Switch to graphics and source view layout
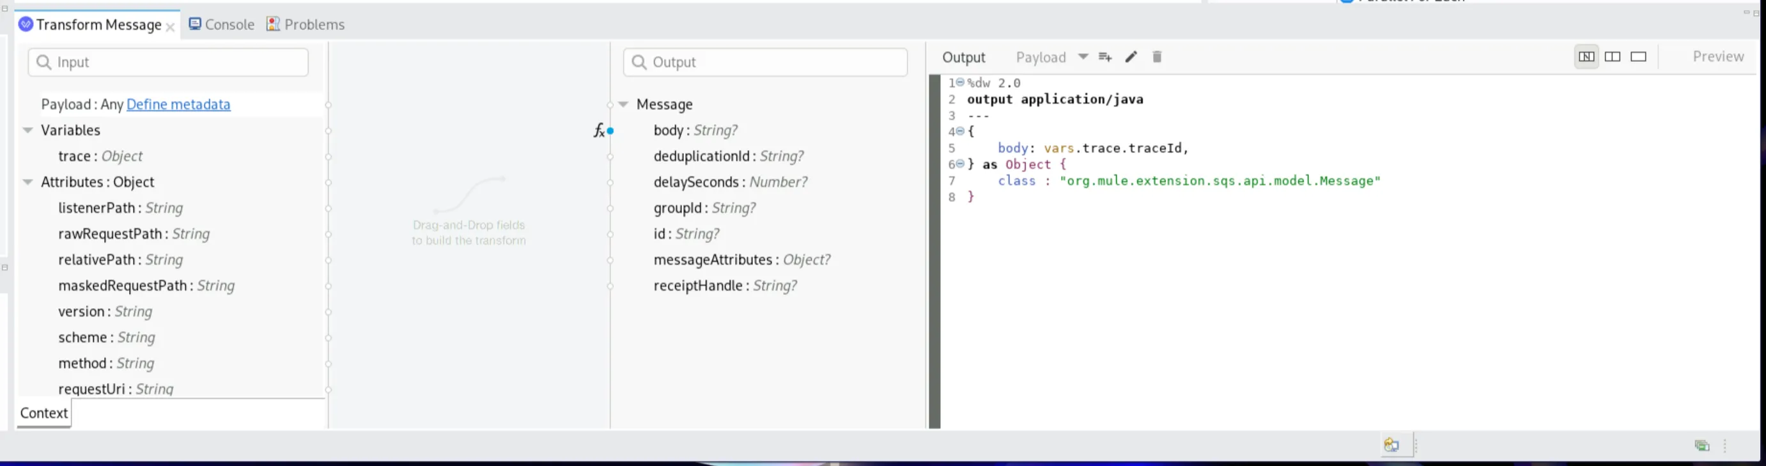Viewport: 1766px width, 466px height. 1586,57
